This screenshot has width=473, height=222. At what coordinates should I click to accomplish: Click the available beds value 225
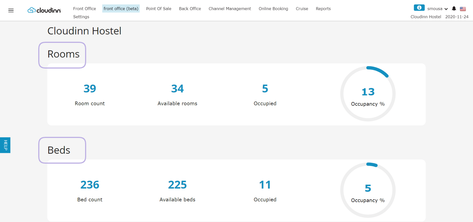(x=177, y=185)
